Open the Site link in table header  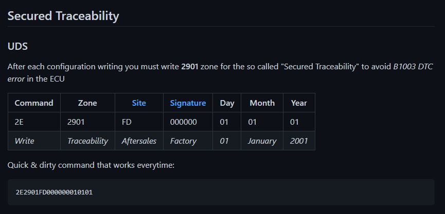coord(139,103)
